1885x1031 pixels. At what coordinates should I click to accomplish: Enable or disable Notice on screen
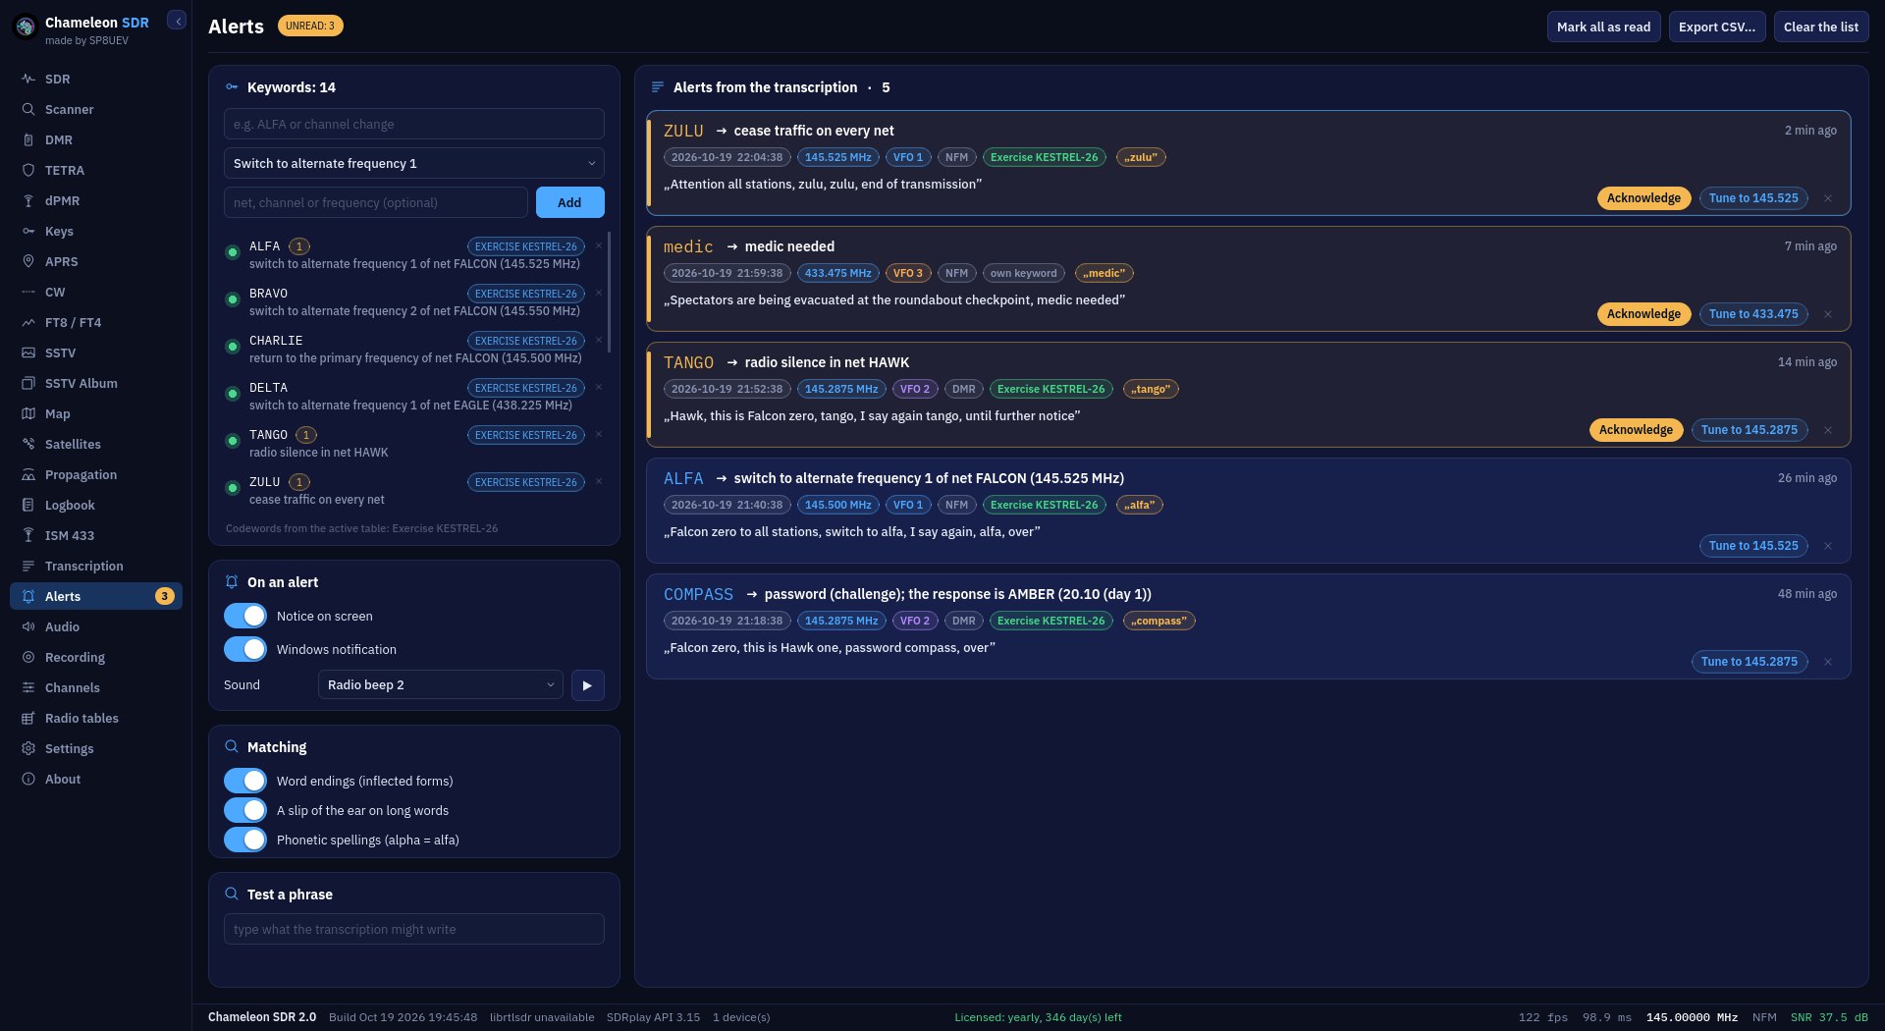pyautogui.click(x=245, y=616)
